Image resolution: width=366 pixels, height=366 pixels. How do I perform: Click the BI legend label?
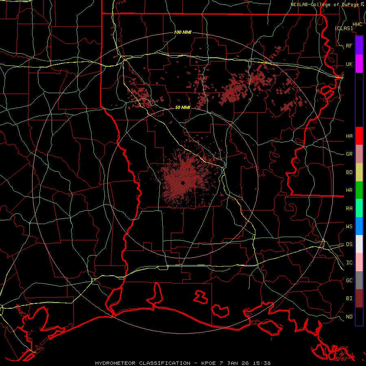(x=349, y=298)
